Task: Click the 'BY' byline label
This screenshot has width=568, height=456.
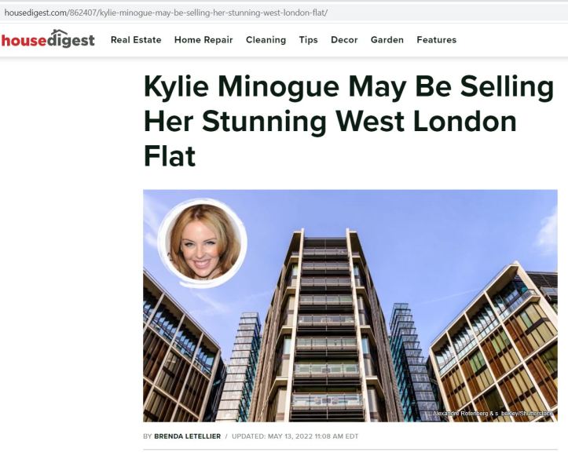Action: coord(147,436)
